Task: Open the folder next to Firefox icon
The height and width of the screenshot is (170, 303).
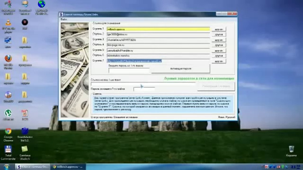Action: coord(25,61)
